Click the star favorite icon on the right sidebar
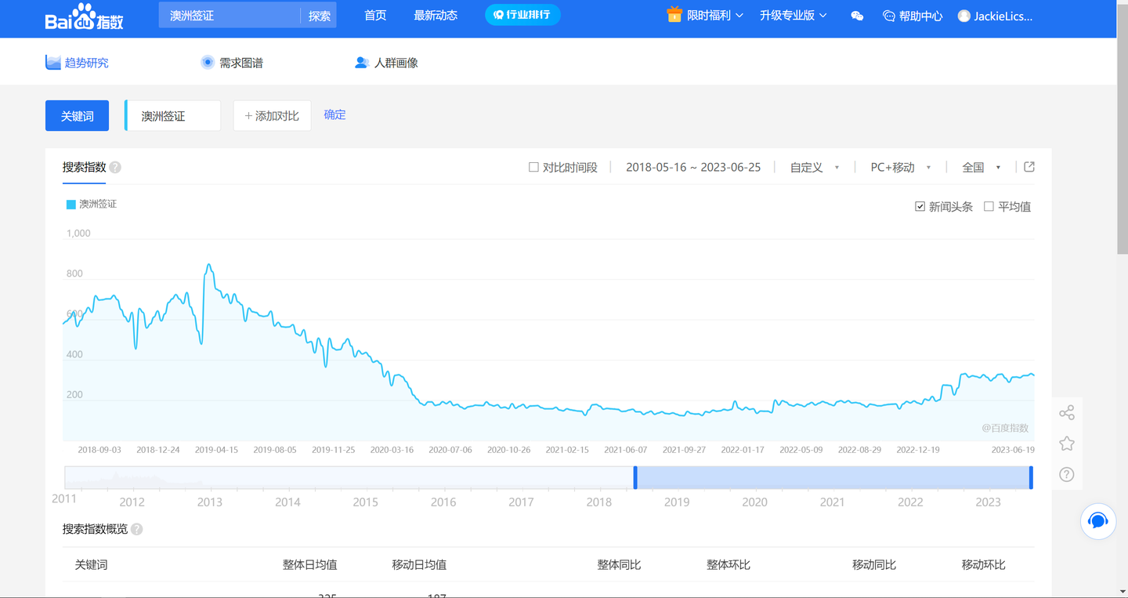Viewport: 1128px width, 598px height. click(x=1066, y=443)
